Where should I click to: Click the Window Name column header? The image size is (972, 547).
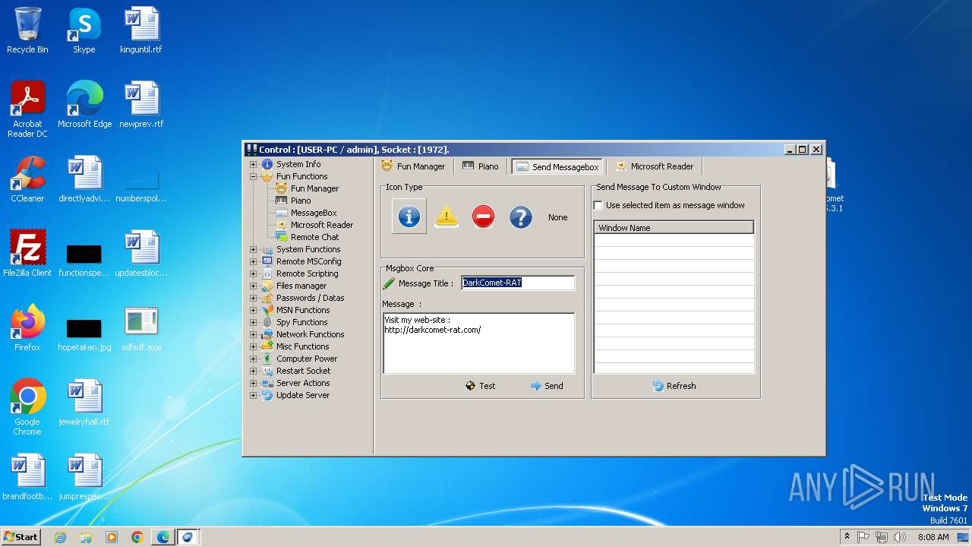674,228
